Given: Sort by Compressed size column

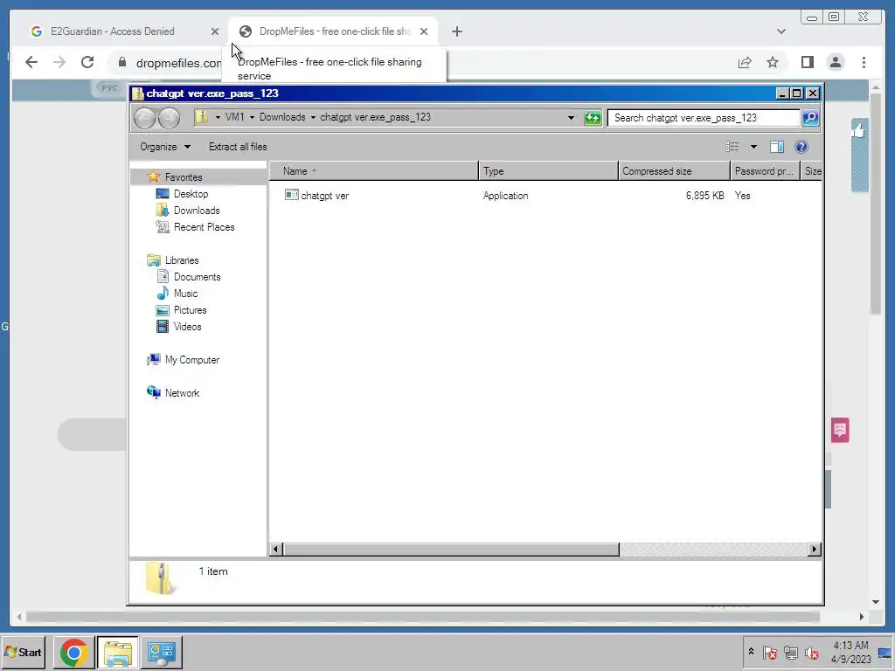Looking at the screenshot, I should 674,171.
